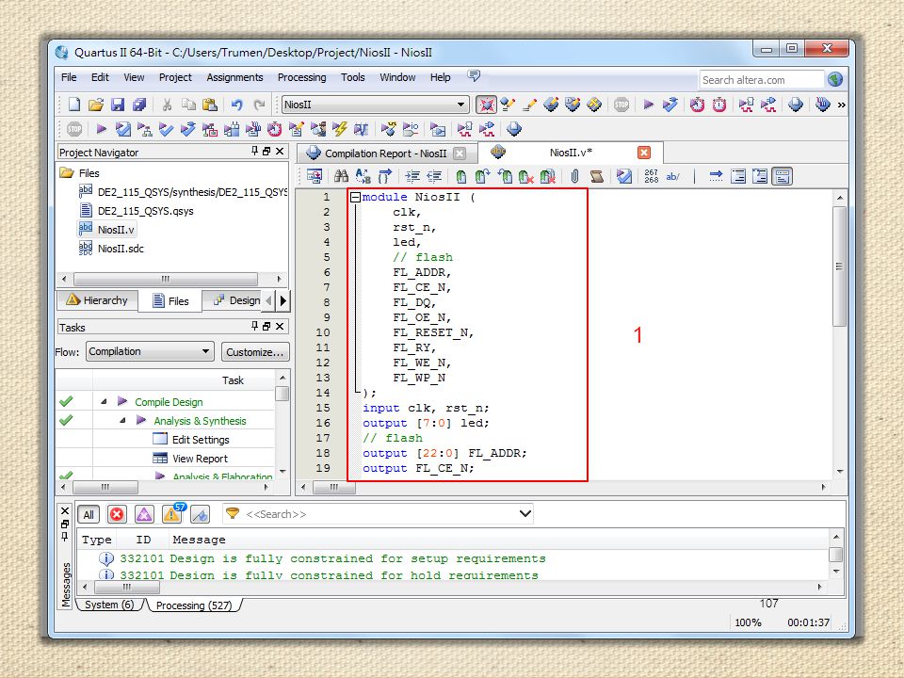Toggle the Error messages filter
Image resolution: width=904 pixels, height=678 pixels.
[117, 514]
